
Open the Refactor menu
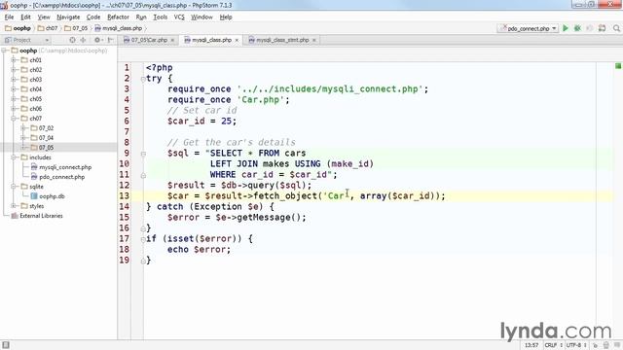[118, 17]
